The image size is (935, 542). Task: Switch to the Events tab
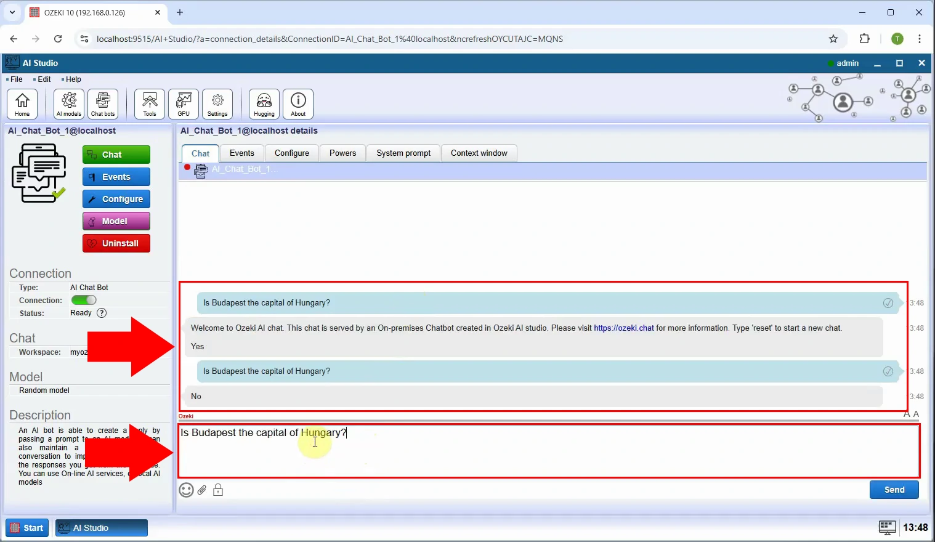coord(242,153)
